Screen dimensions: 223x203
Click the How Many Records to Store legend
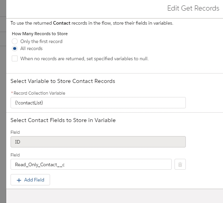click(40, 34)
